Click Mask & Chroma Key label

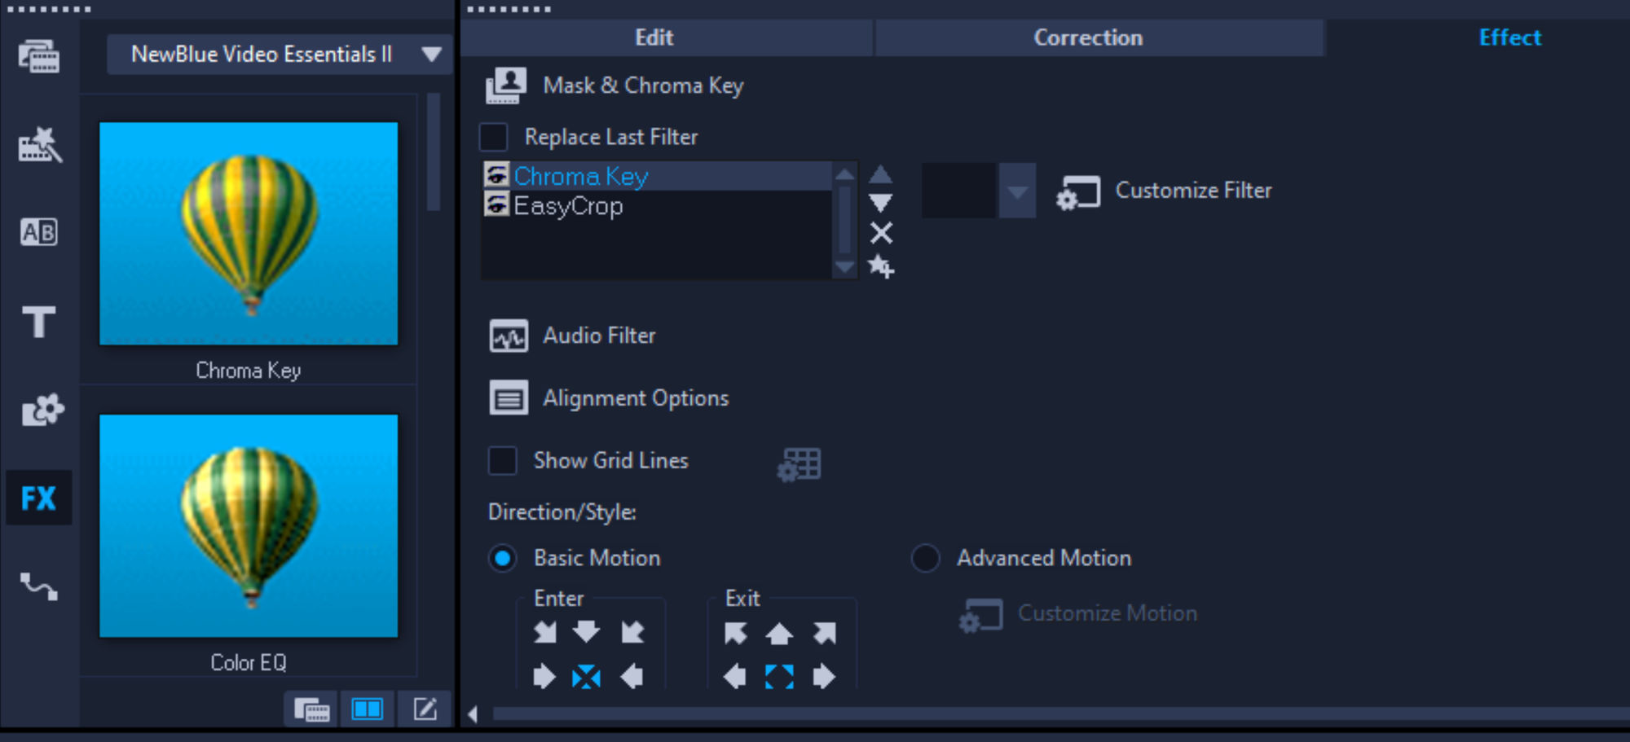[x=643, y=86]
